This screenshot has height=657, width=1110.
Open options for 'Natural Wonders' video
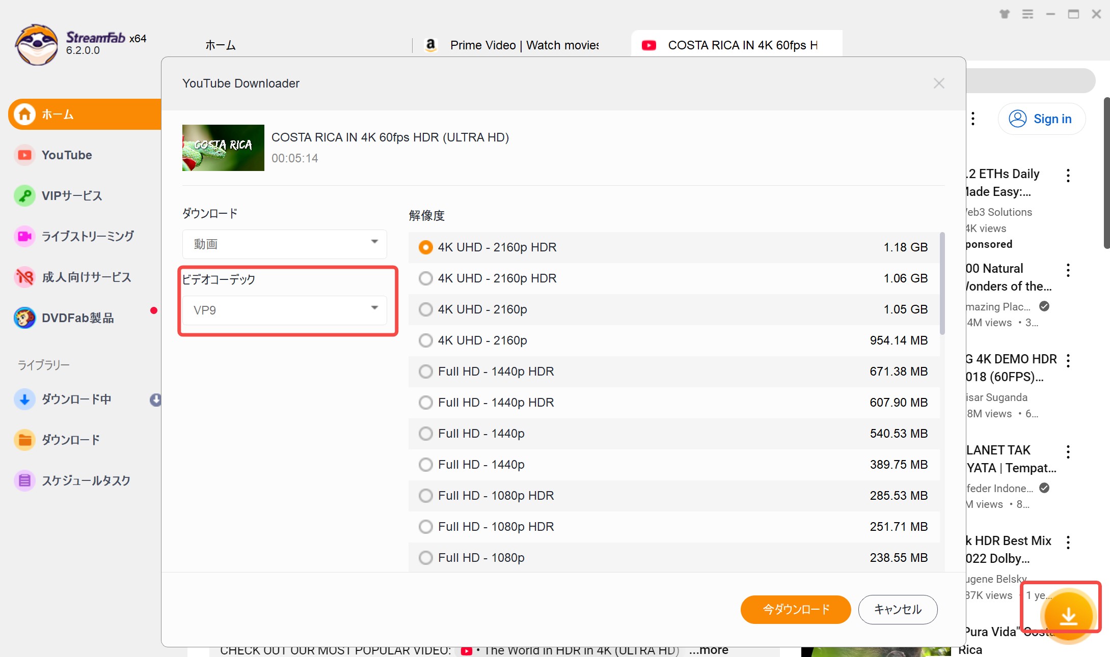[1068, 270]
